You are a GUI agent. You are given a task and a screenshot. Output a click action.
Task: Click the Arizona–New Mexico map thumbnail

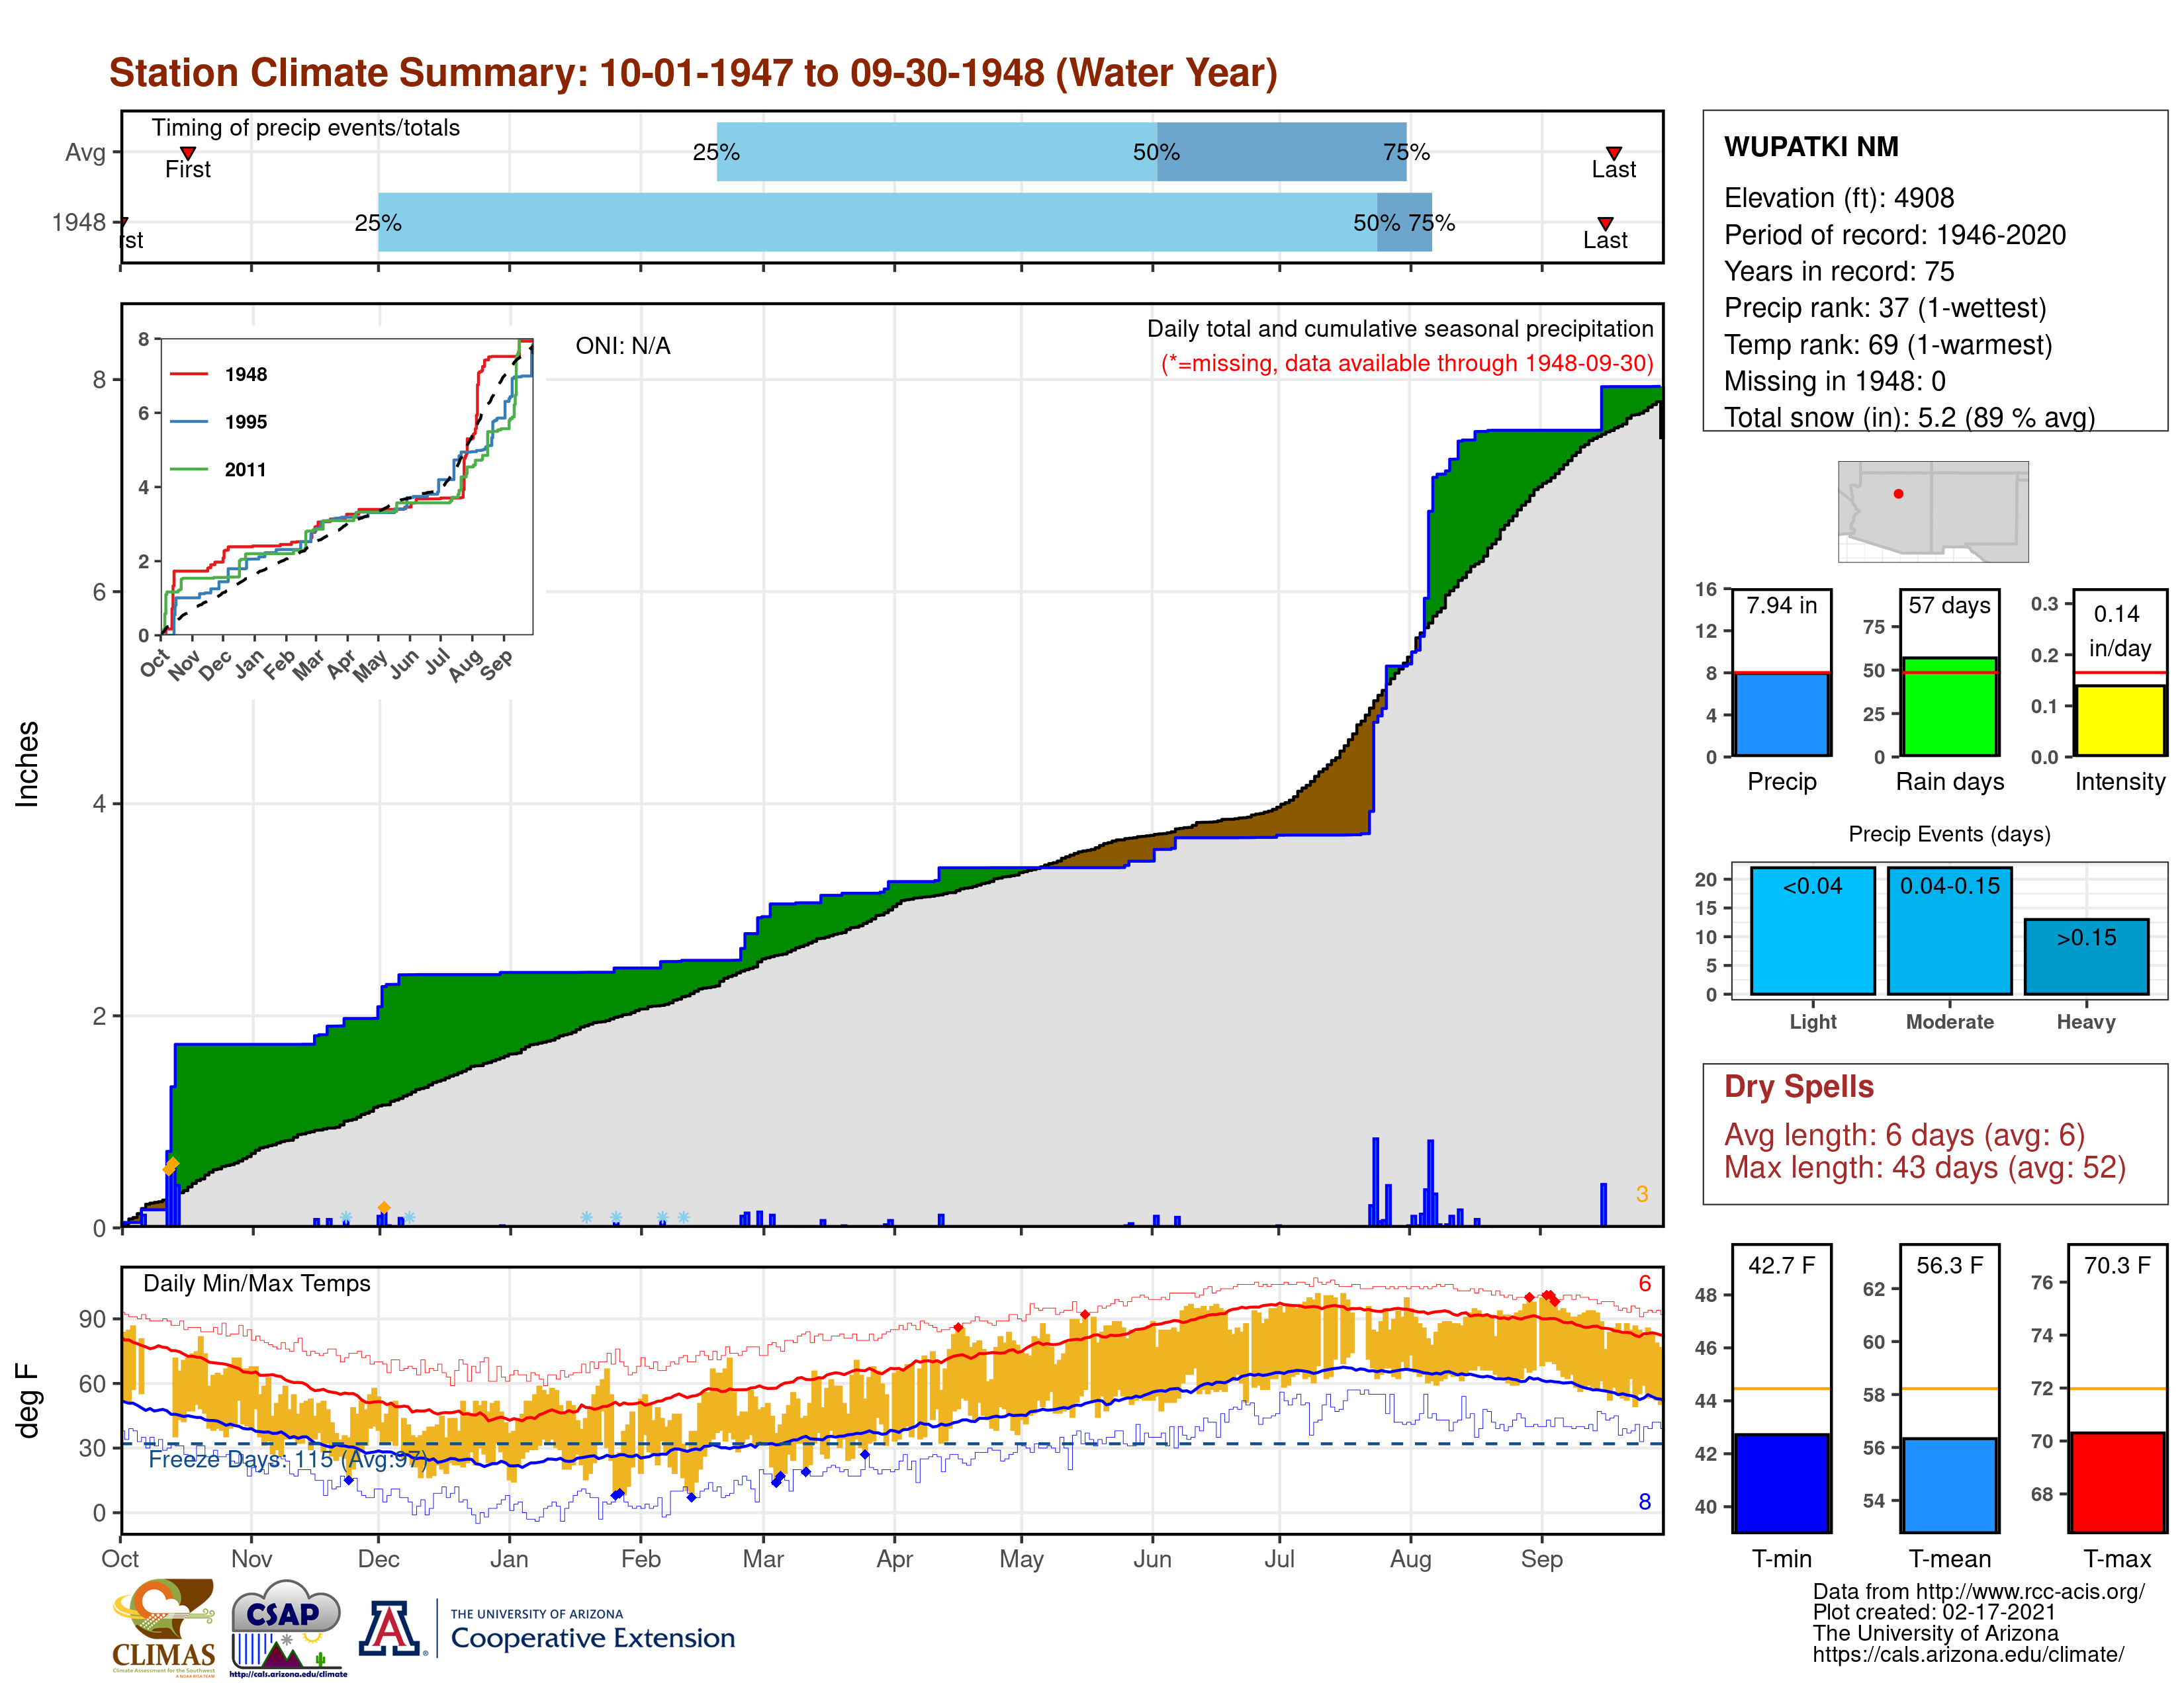tap(1933, 511)
